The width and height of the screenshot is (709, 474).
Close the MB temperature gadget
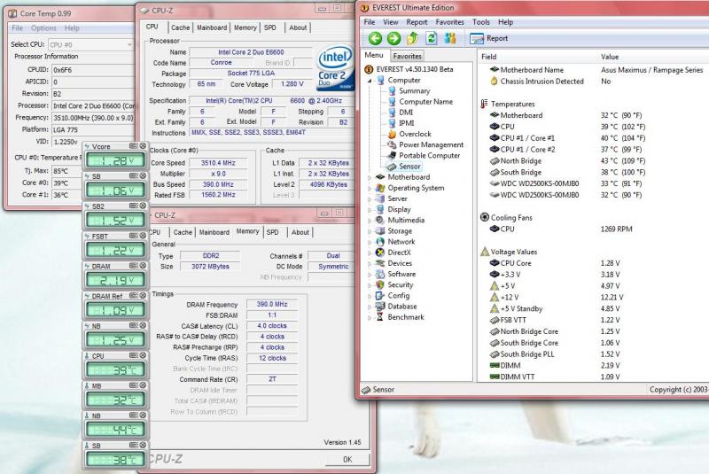tap(143, 385)
